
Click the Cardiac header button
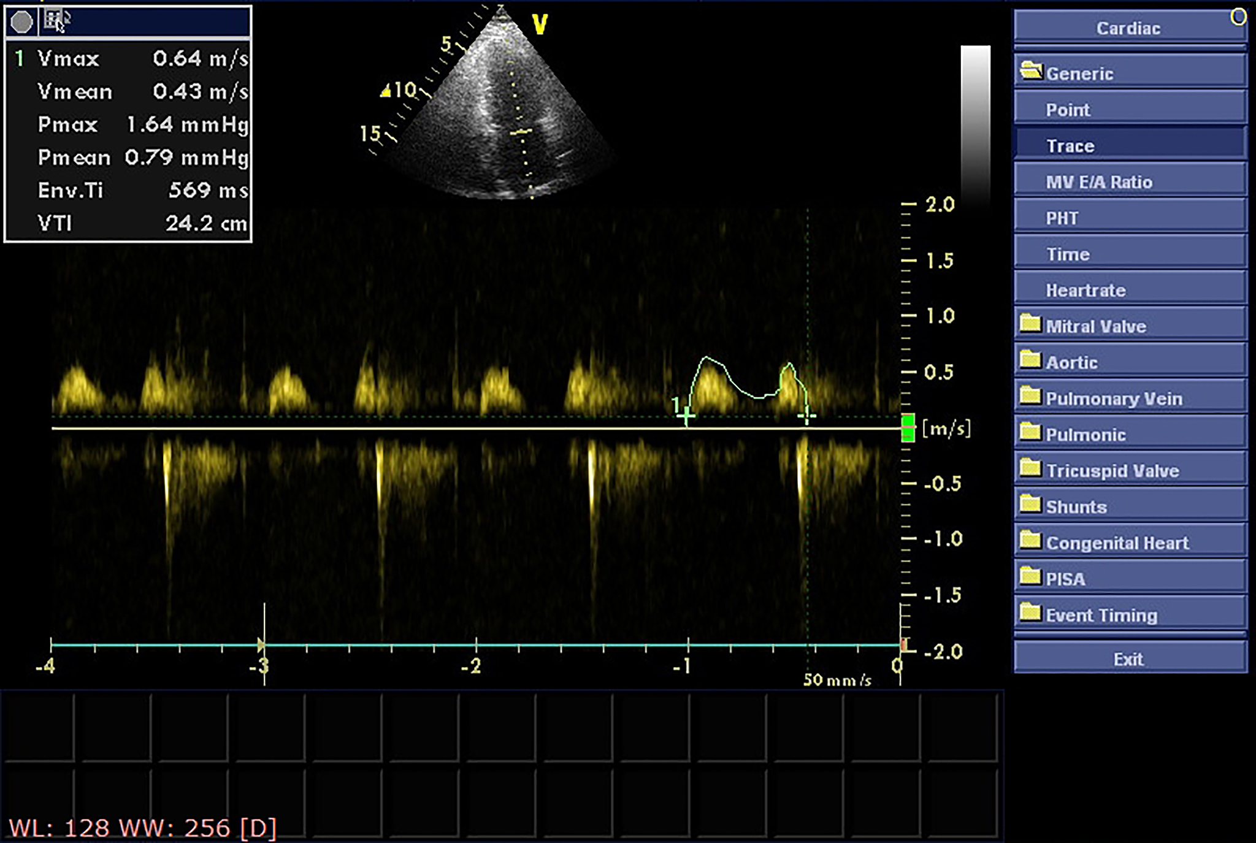tap(1128, 28)
